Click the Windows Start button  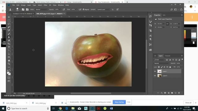point(3,108)
